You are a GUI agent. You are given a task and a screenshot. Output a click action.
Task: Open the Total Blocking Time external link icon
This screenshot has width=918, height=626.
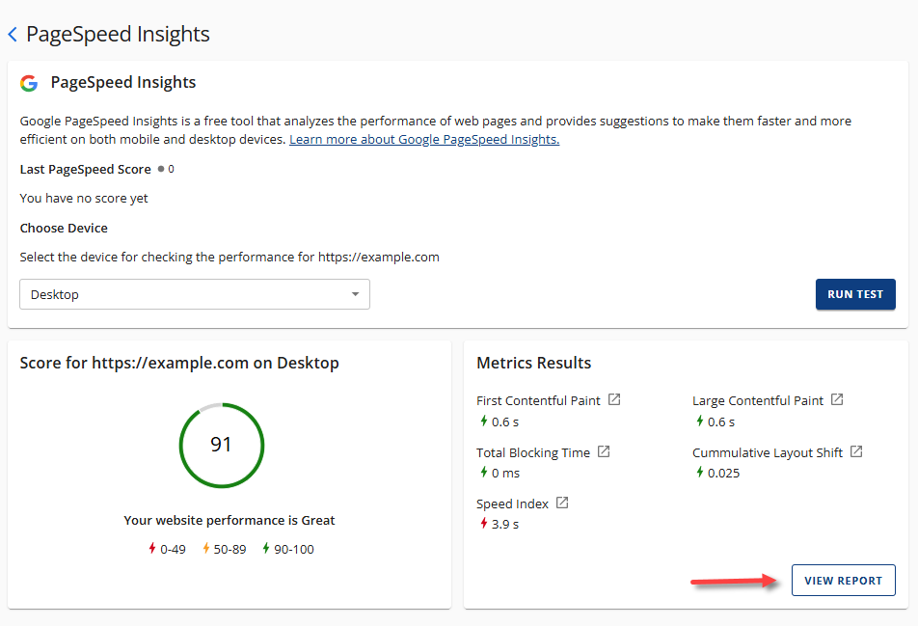[604, 451]
